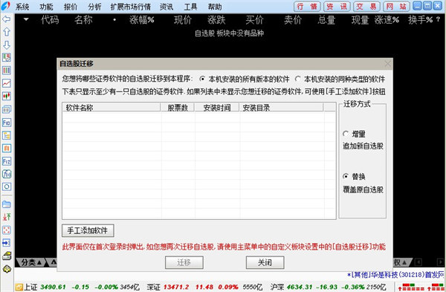Viewport: 446px width, 292px height.
Task: Click the 网站 button at top right
Action: (x=396, y=6)
